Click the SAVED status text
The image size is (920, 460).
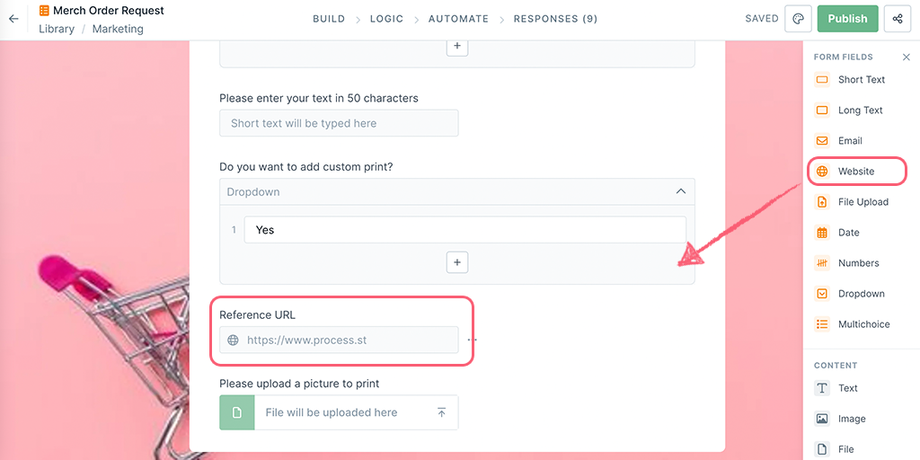click(x=762, y=19)
